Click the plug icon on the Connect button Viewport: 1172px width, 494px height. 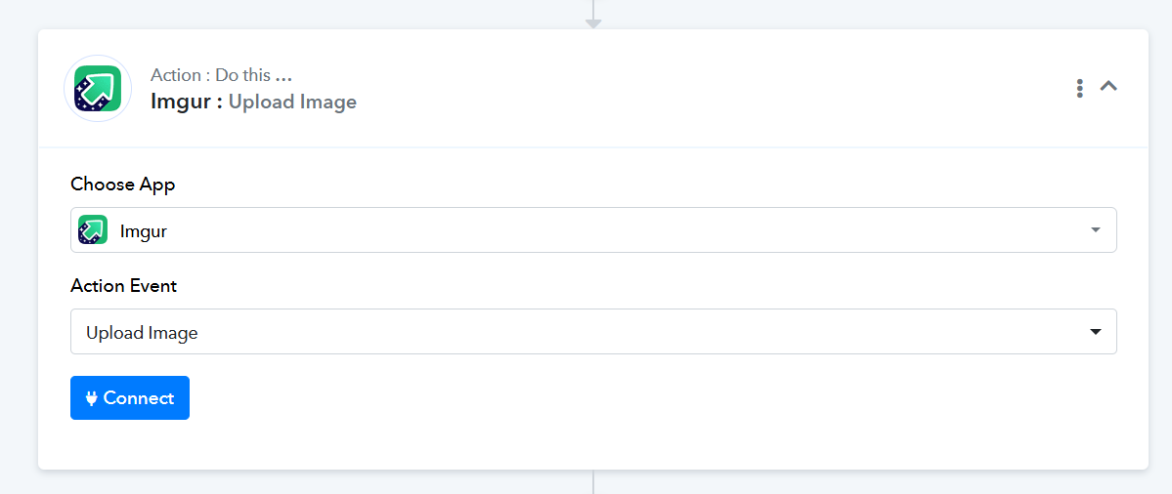[92, 398]
